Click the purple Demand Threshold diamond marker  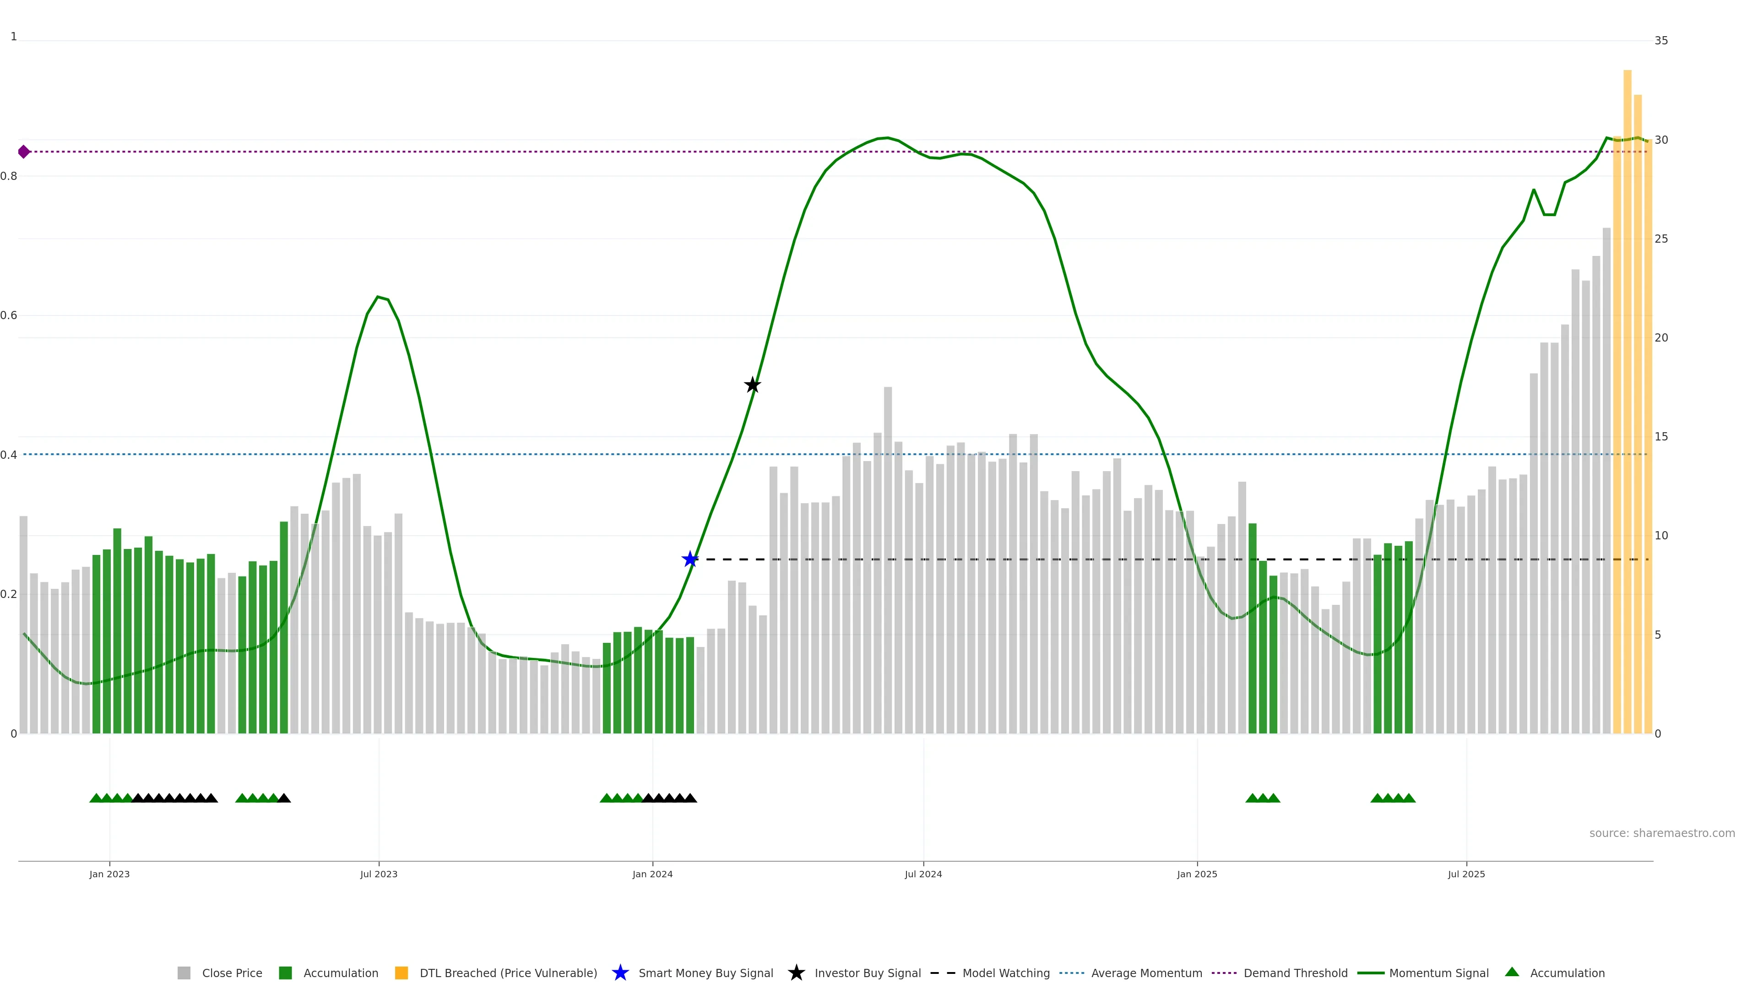pos(24,152)
